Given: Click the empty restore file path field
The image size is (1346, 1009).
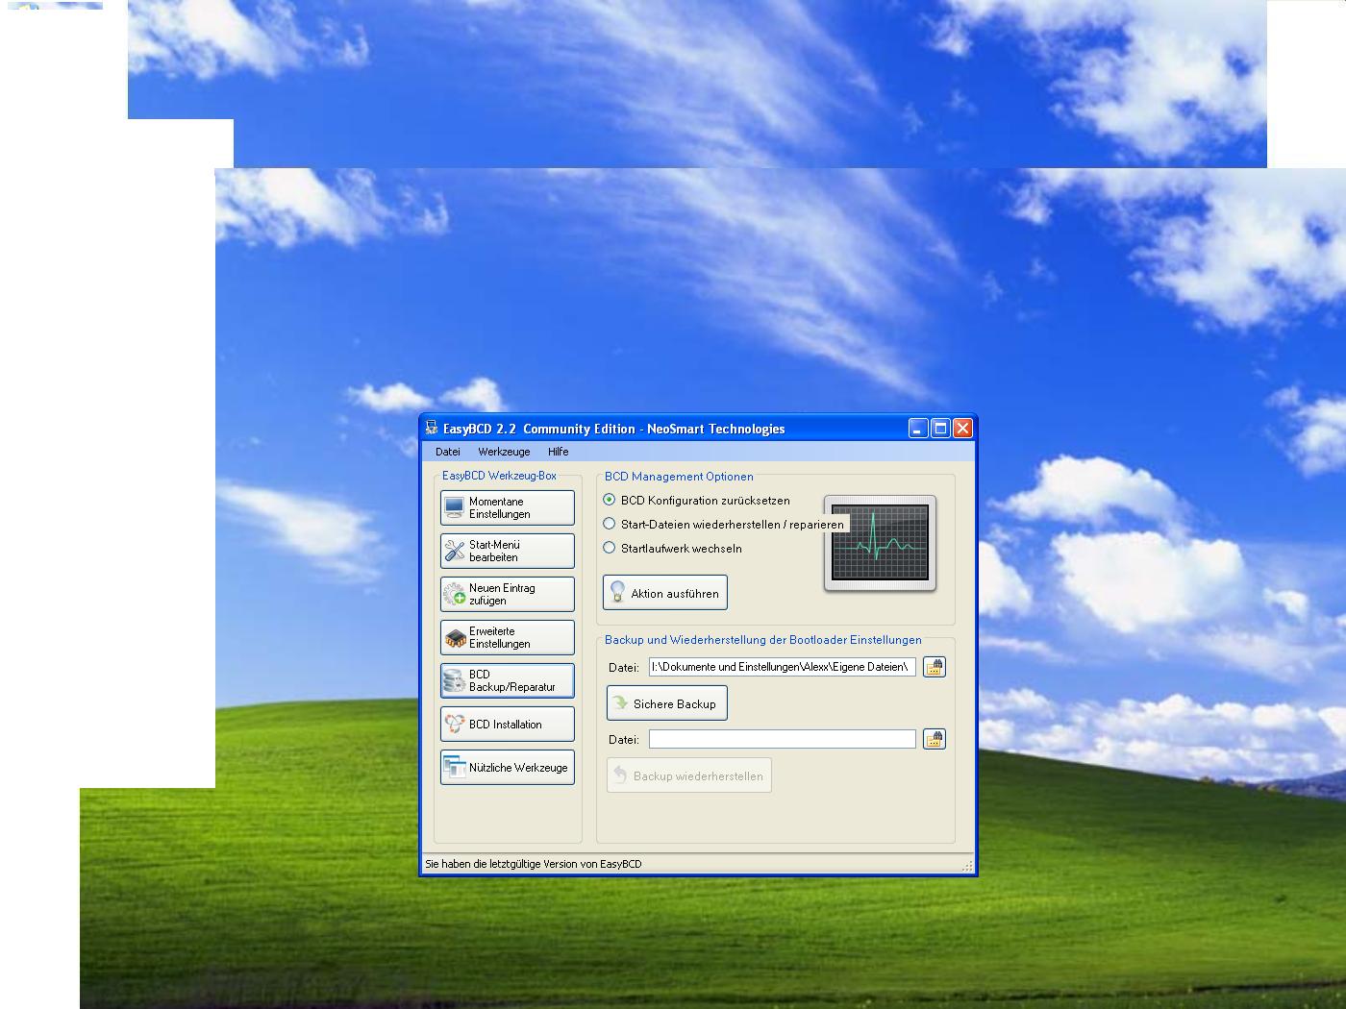Looking at the screenshot, I should [783, 739].
